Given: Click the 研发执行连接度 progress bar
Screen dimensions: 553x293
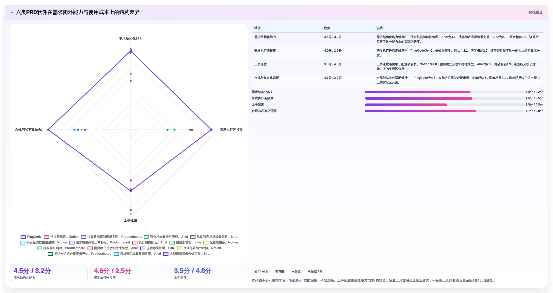Looking at the screenshot, I should pos(444,98).
